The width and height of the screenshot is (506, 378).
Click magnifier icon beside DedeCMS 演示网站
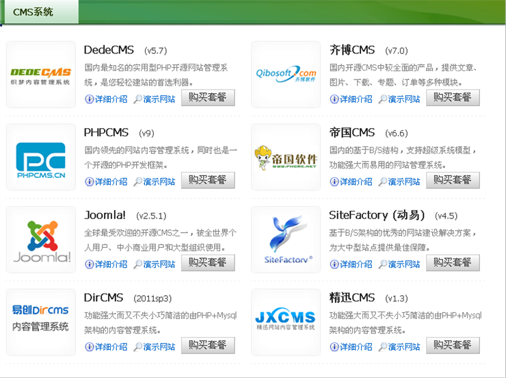point(138,99)
